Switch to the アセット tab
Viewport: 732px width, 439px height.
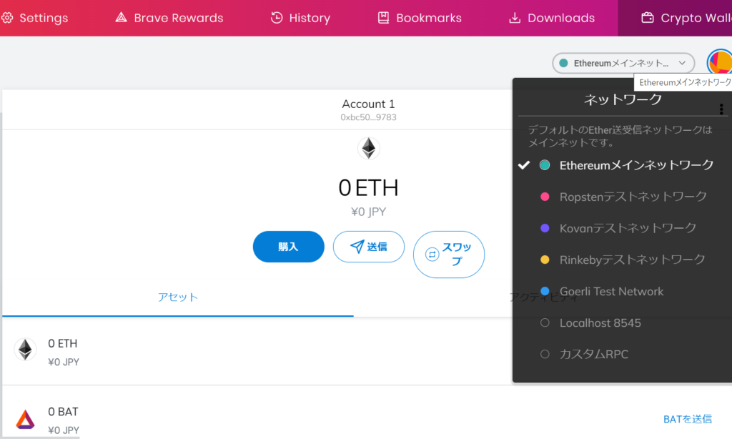pos(178,297)
